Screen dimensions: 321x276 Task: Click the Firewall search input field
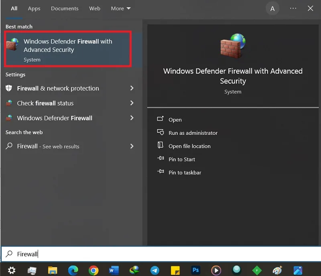click(x=161, y=254)
